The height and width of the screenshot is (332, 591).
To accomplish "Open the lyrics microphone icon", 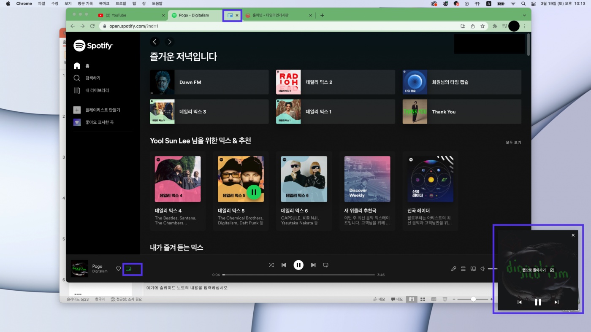I will [x=454, y=269].
